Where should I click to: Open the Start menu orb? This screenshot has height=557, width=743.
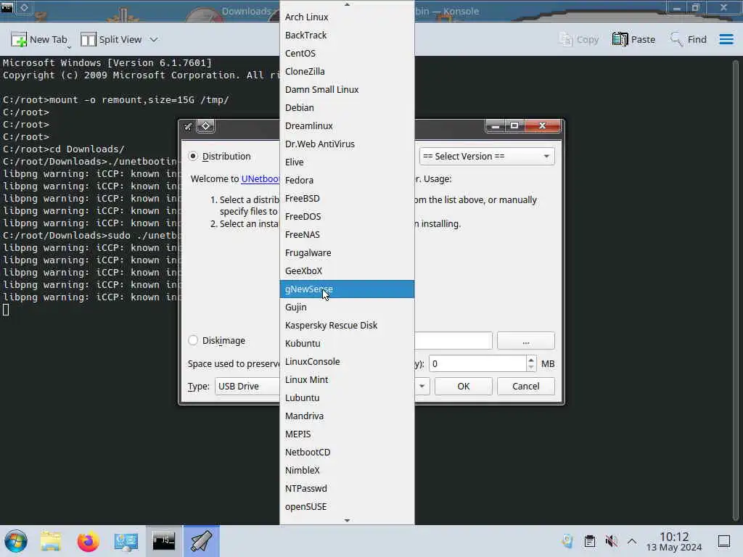coord(16,541)
